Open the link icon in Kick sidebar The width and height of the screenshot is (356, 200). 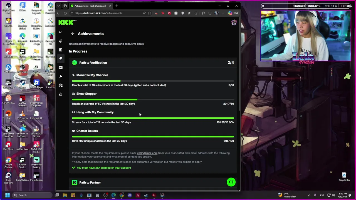point(61,41)
